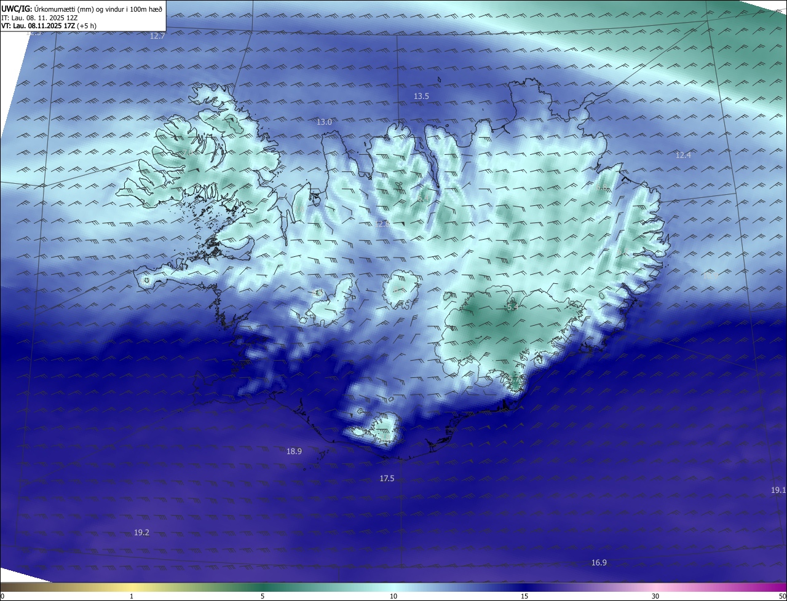The image size is (787, 601).
Task: Click the map value label 12.4
Action: [683, 155]
